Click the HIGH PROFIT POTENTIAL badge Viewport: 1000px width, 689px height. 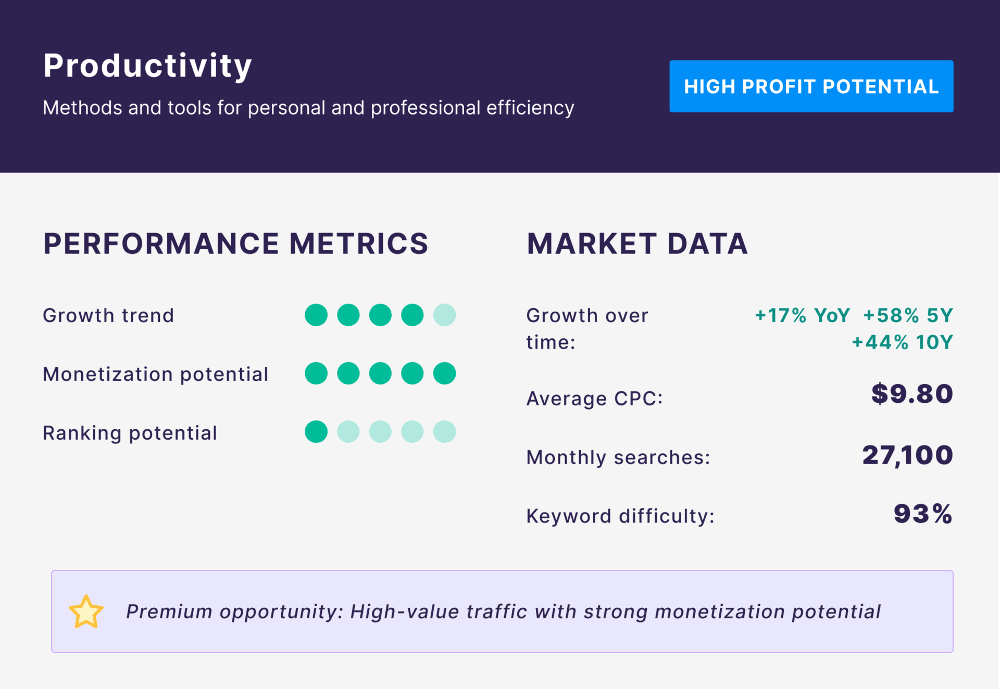pos(811,86)
